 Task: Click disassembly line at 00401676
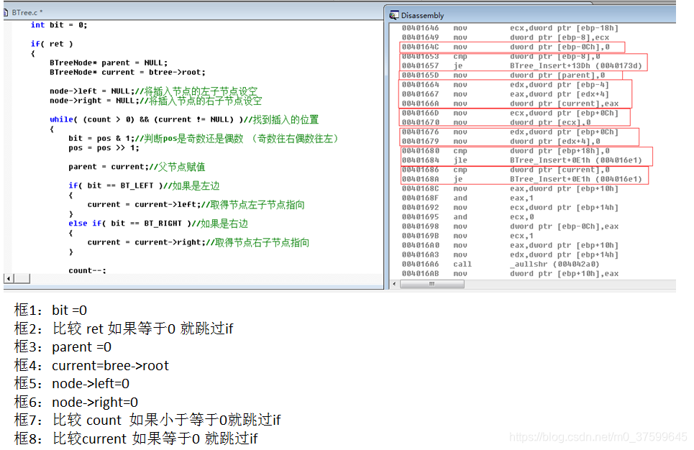(511, 132)
